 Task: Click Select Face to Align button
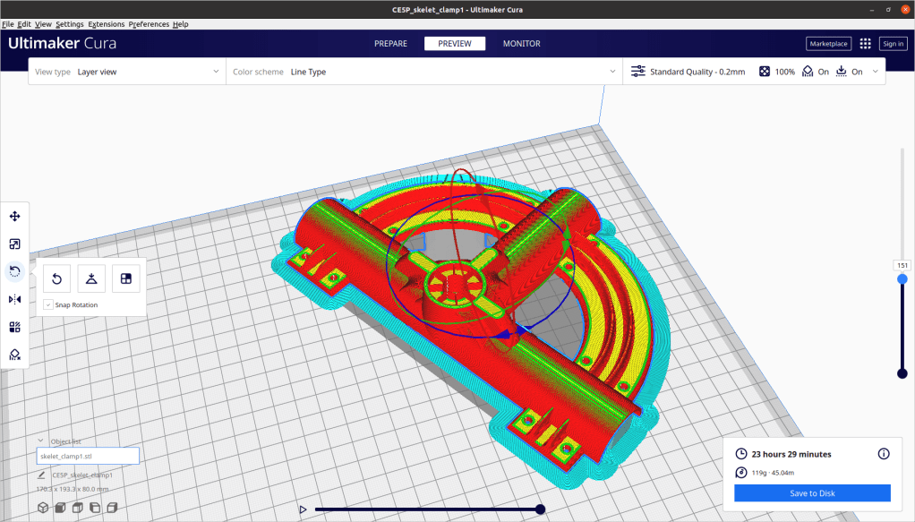click(126, 278)
